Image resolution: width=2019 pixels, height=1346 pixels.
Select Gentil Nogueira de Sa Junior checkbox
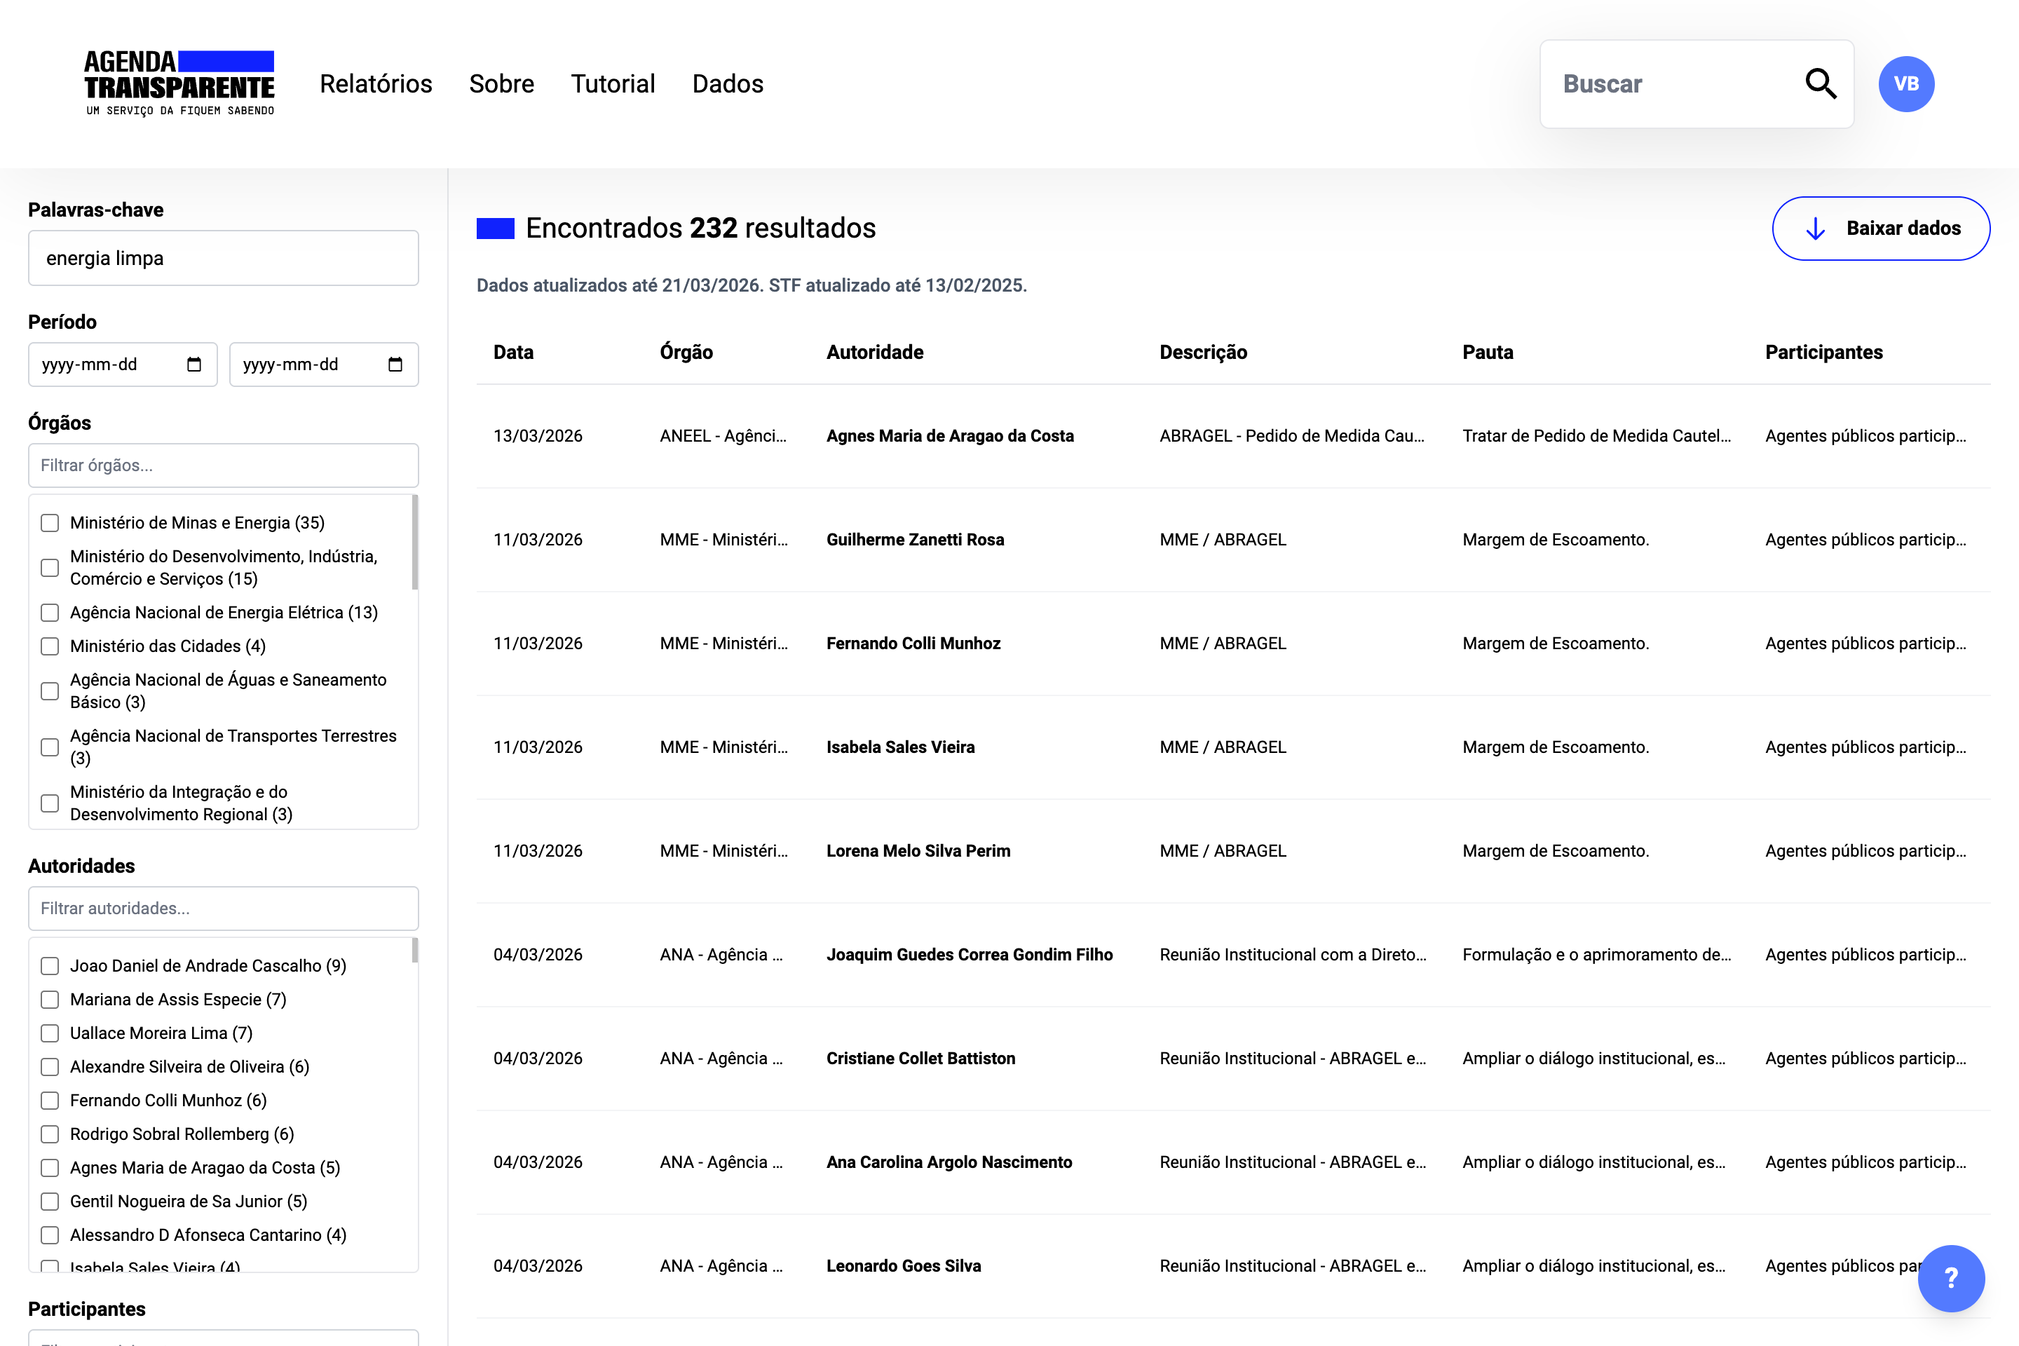click(x=50, y=1202)
